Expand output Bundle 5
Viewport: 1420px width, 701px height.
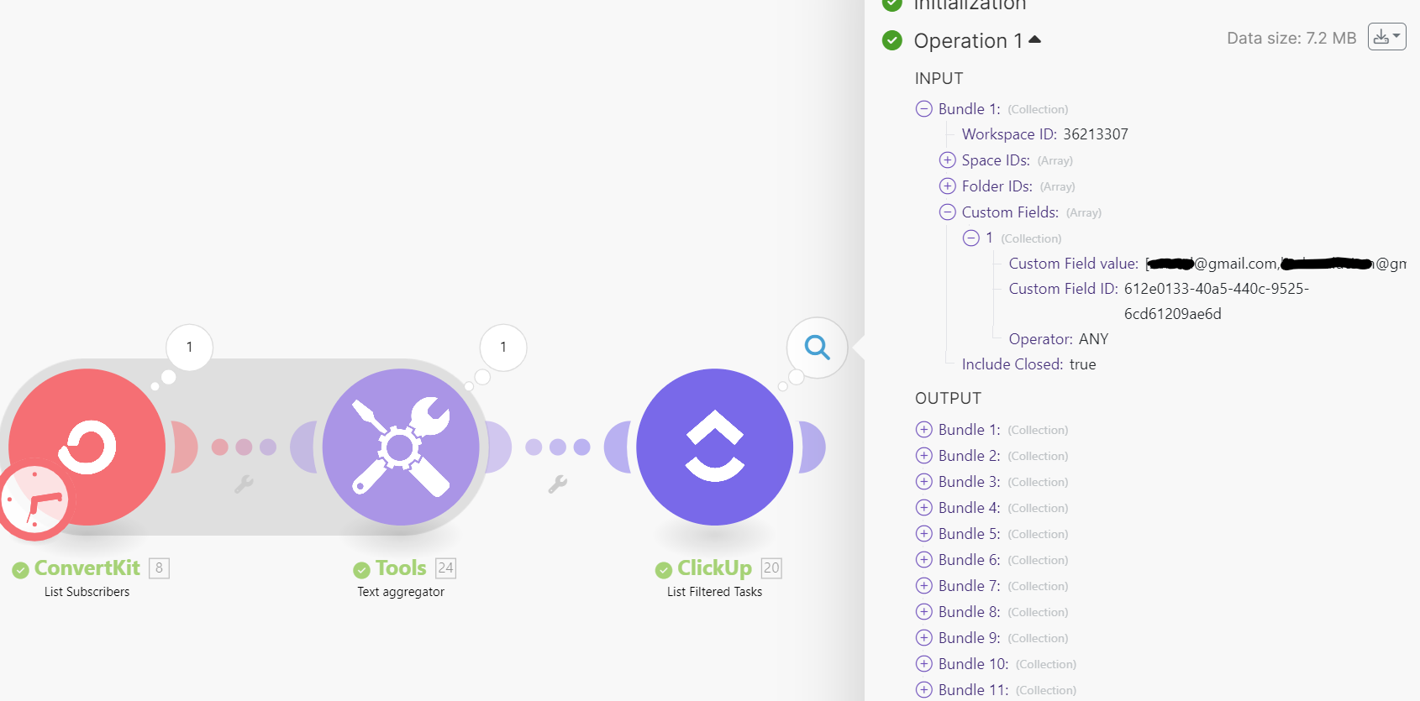click(x=924, y=533)
